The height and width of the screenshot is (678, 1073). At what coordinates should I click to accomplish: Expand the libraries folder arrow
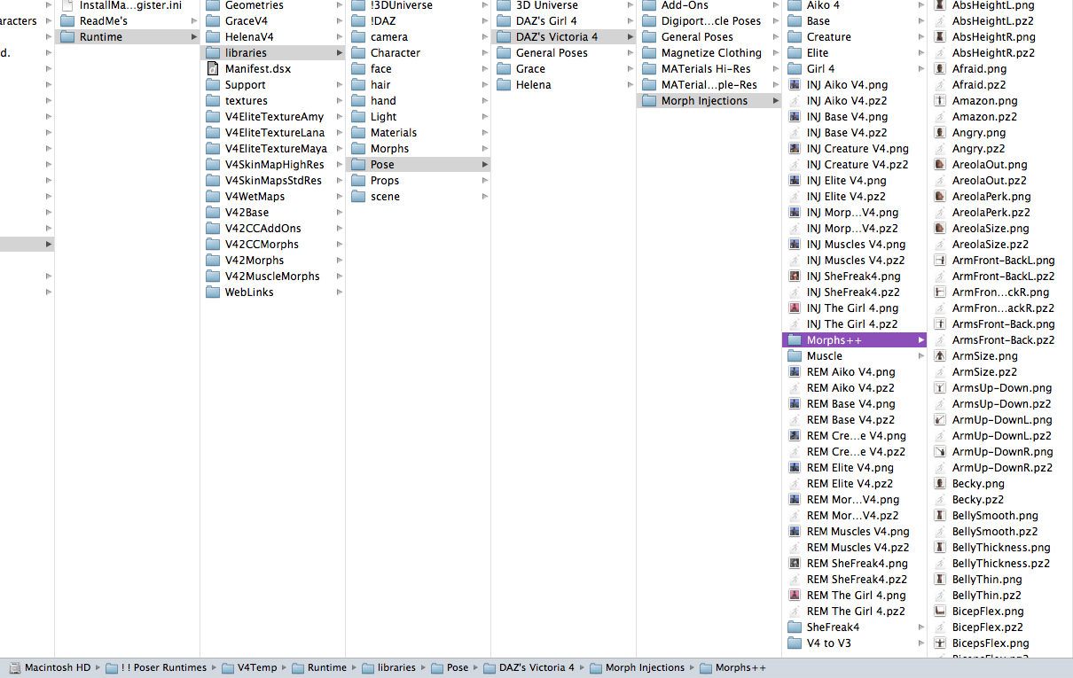point(340,53)
